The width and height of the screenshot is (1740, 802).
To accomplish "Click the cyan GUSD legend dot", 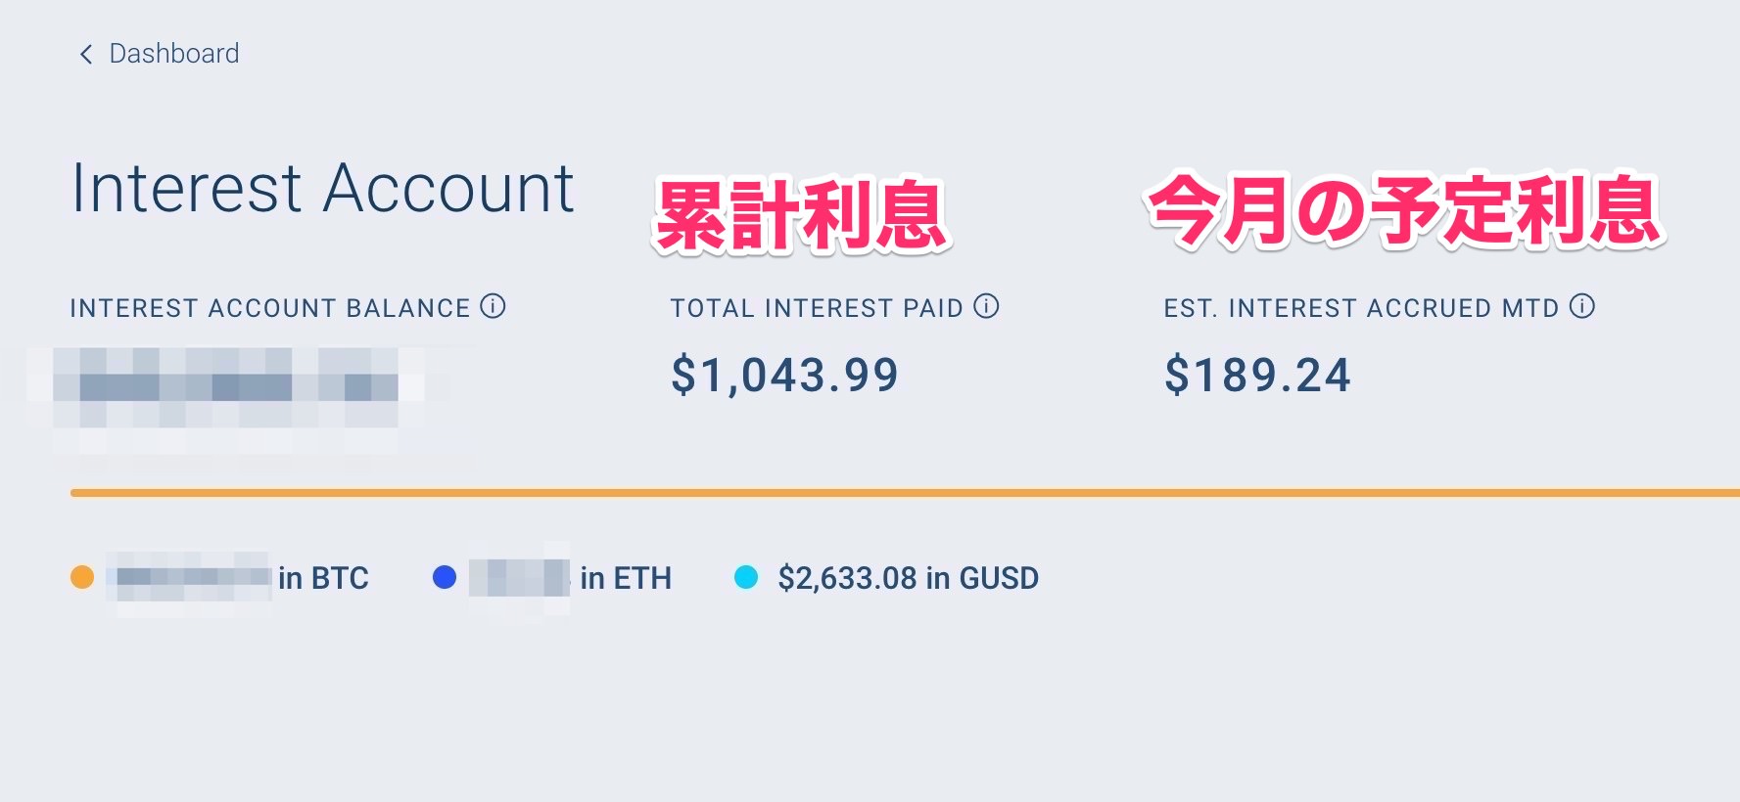I will [x=746, y=577].
